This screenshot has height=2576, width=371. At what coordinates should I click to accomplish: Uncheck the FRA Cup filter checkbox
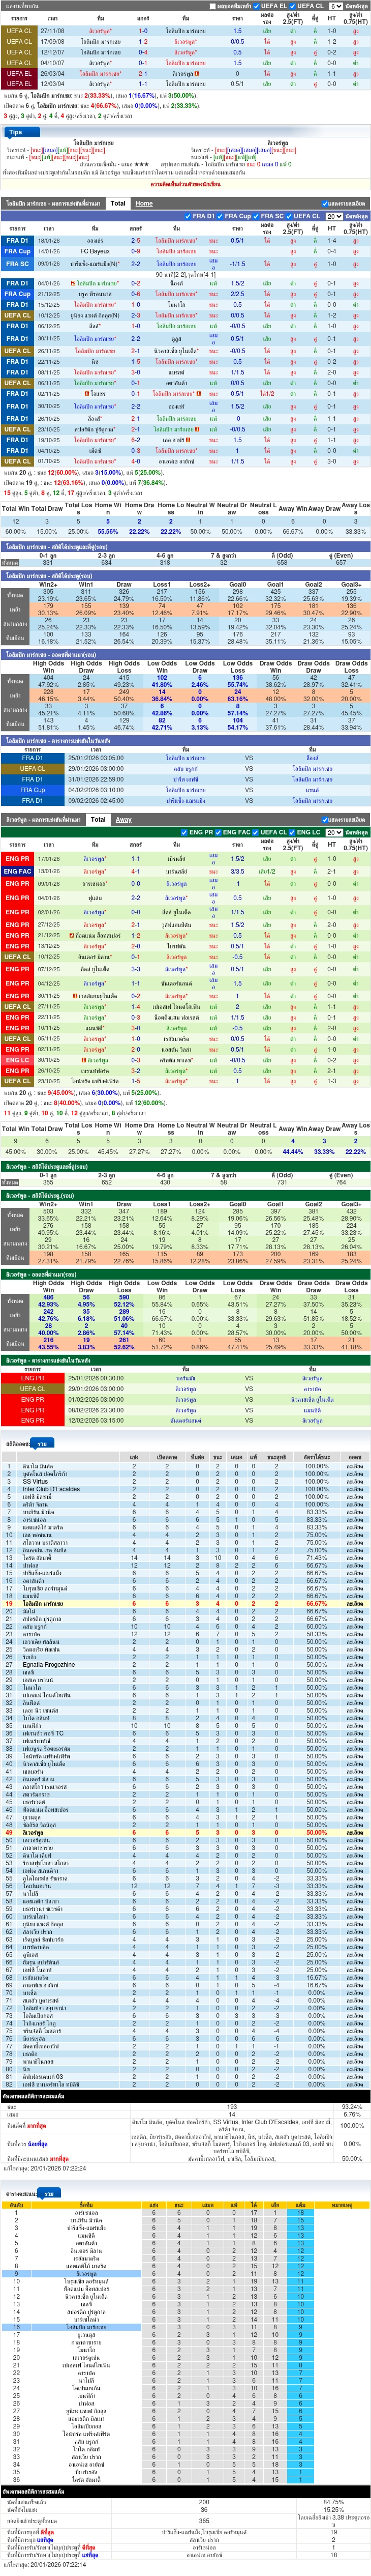[220, 216]
